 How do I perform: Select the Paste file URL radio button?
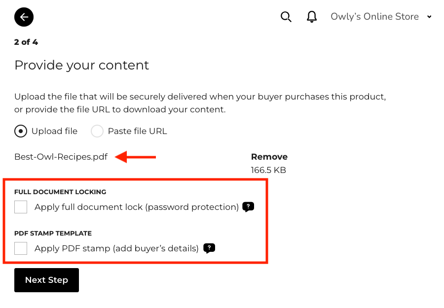(97, 131)
